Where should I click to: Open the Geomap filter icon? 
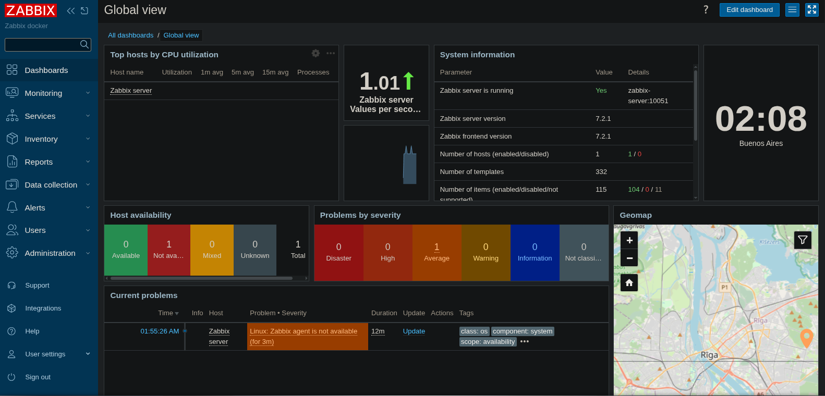[x=803, y=240]
